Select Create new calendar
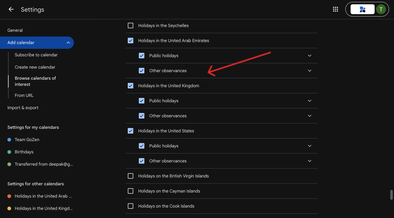The image size is (394, 218). [35, 67]
